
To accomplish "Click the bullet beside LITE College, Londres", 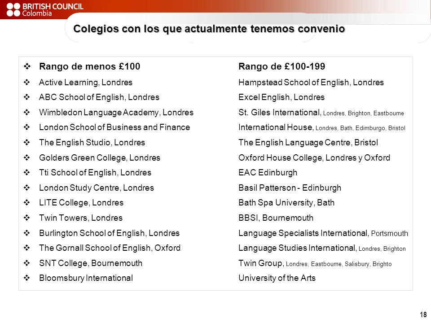I will tap(27, 203).
